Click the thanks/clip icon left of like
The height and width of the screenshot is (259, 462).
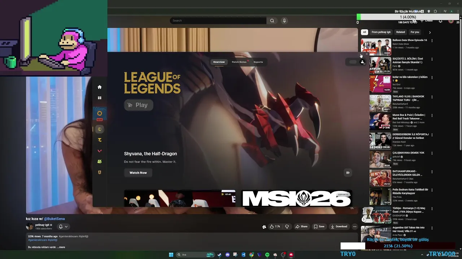(x=264, y=227)
